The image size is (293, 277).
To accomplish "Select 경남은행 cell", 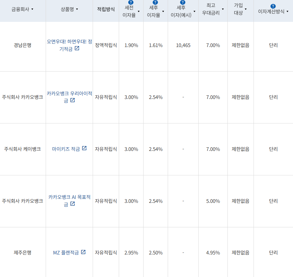I will pyautogui.click(x=23, y=45).
